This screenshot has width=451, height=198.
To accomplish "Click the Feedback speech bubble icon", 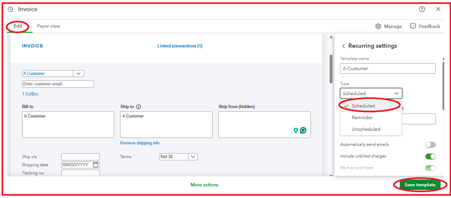I will (413, 26).
